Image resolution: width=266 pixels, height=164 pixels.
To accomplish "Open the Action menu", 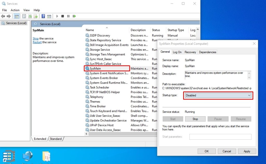I will 15,10.
